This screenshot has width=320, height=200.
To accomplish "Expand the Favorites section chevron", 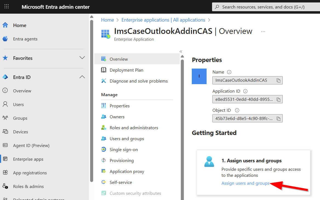I will point(82,58).
